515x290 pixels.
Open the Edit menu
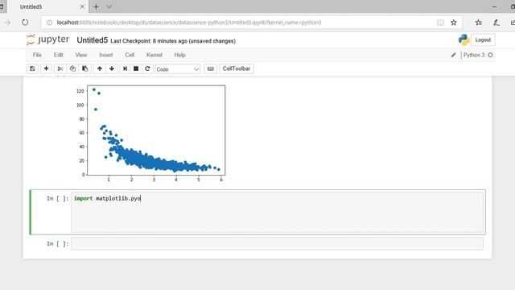(59, 55)
